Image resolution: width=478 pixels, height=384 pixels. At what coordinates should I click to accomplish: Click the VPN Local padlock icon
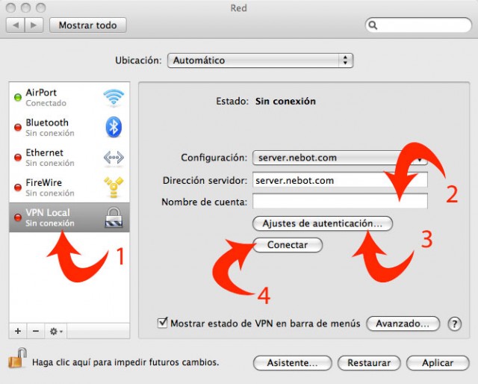pos(114,217)
